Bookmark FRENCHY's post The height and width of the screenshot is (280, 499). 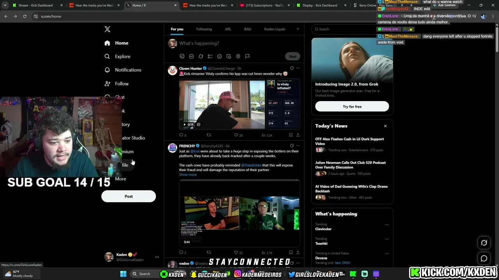(291, 252)
